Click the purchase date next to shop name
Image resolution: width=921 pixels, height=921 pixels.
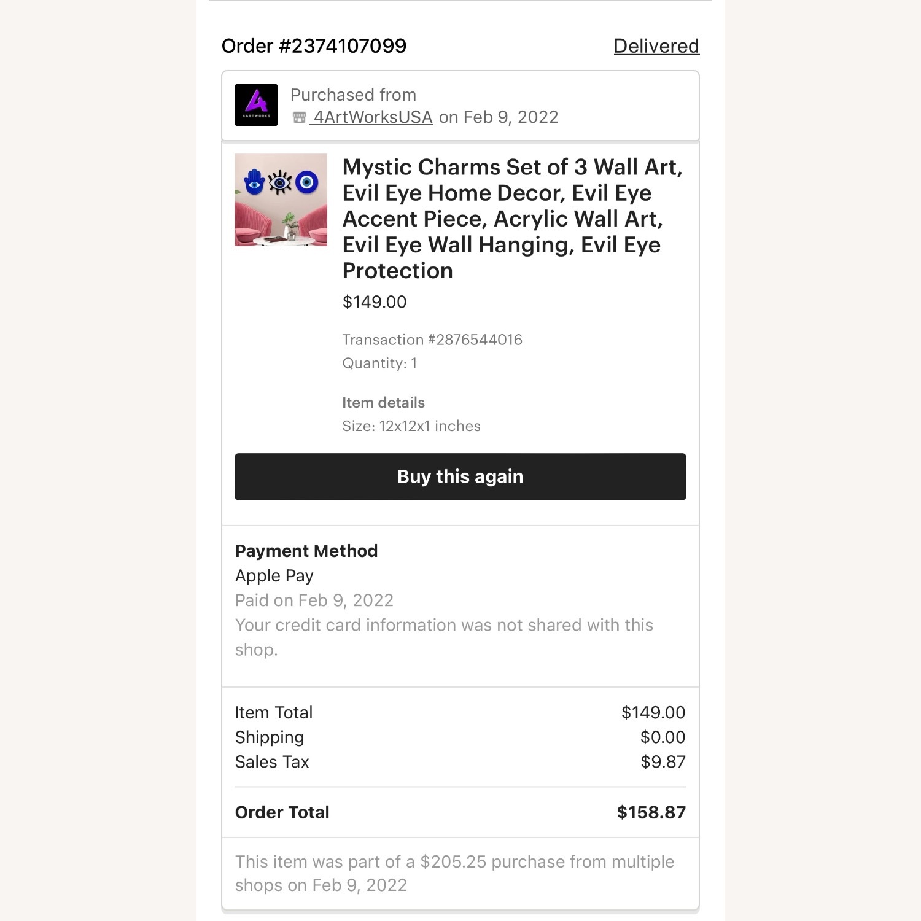coord(499,117)
